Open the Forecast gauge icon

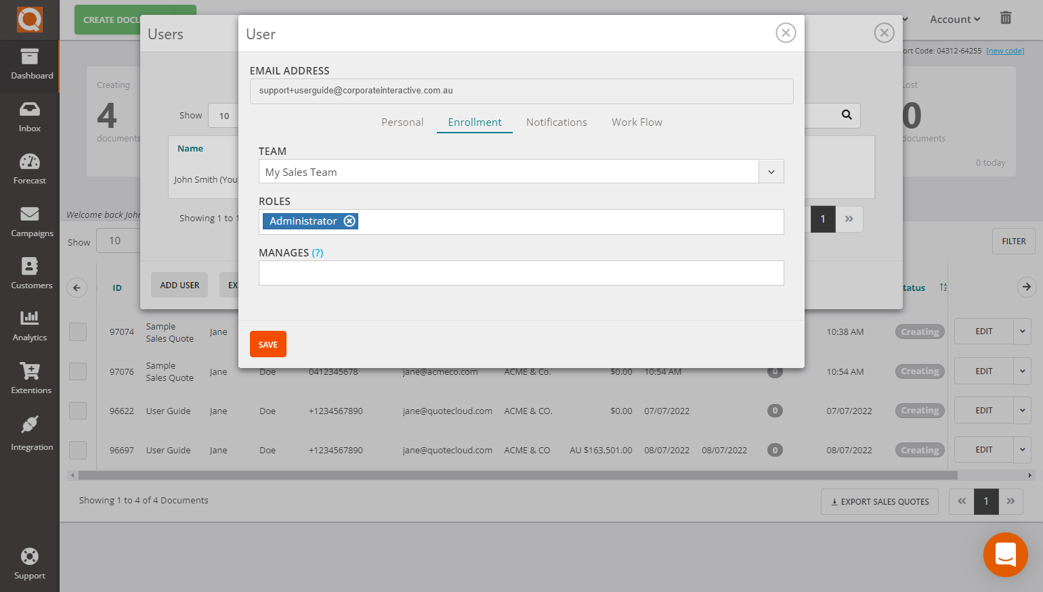29,162
